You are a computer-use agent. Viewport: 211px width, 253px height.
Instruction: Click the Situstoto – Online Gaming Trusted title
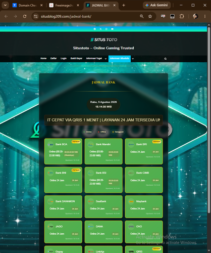coord(103,48)
